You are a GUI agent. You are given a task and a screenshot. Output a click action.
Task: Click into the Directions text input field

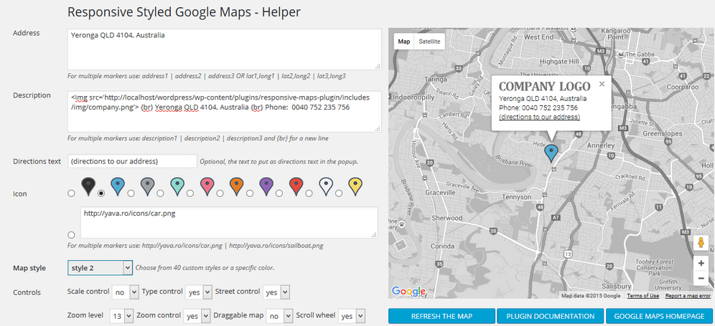(x=132, y=161)
